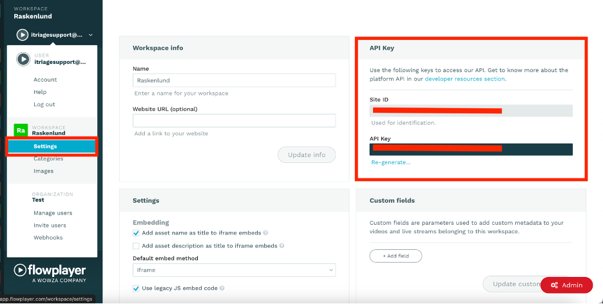Click the workspace Name input field
Viewport: 603px width, 304px height.
(x=235, y=81)
